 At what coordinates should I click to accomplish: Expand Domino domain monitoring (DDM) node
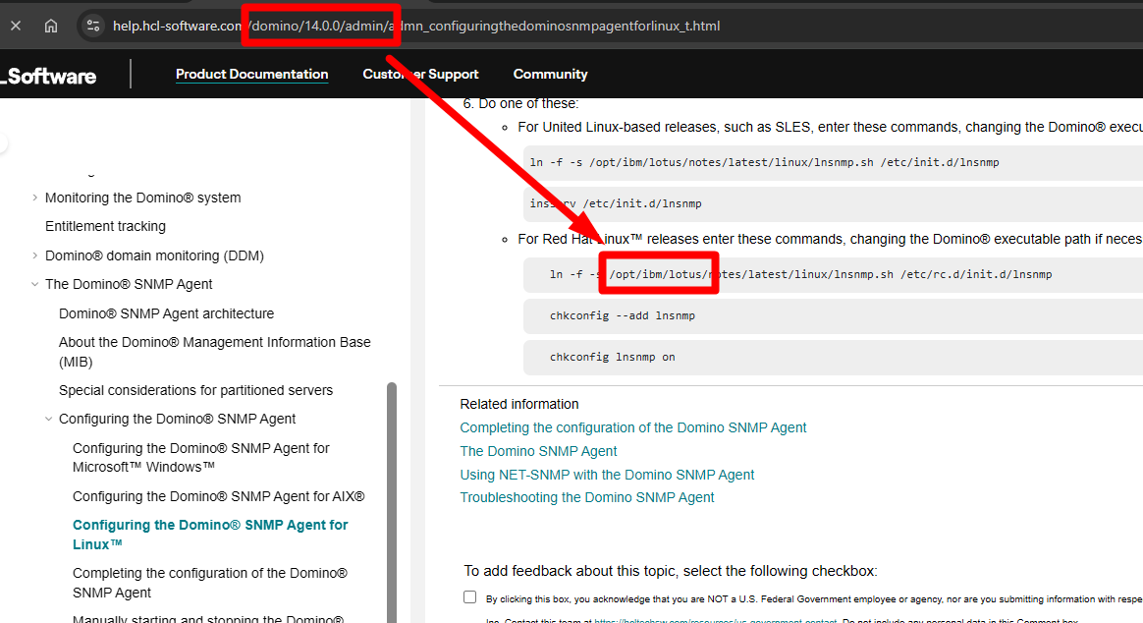coord(35,255)
